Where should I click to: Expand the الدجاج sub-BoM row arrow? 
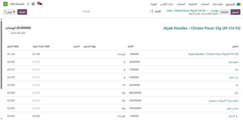[x=237, y=116]
